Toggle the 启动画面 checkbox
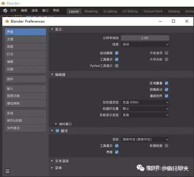This screenshot has width=194, height=177. pyautogui.click(x=117, y=53)
